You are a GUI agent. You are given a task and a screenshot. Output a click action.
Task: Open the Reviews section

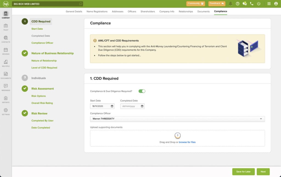click(x=6, y=50)
